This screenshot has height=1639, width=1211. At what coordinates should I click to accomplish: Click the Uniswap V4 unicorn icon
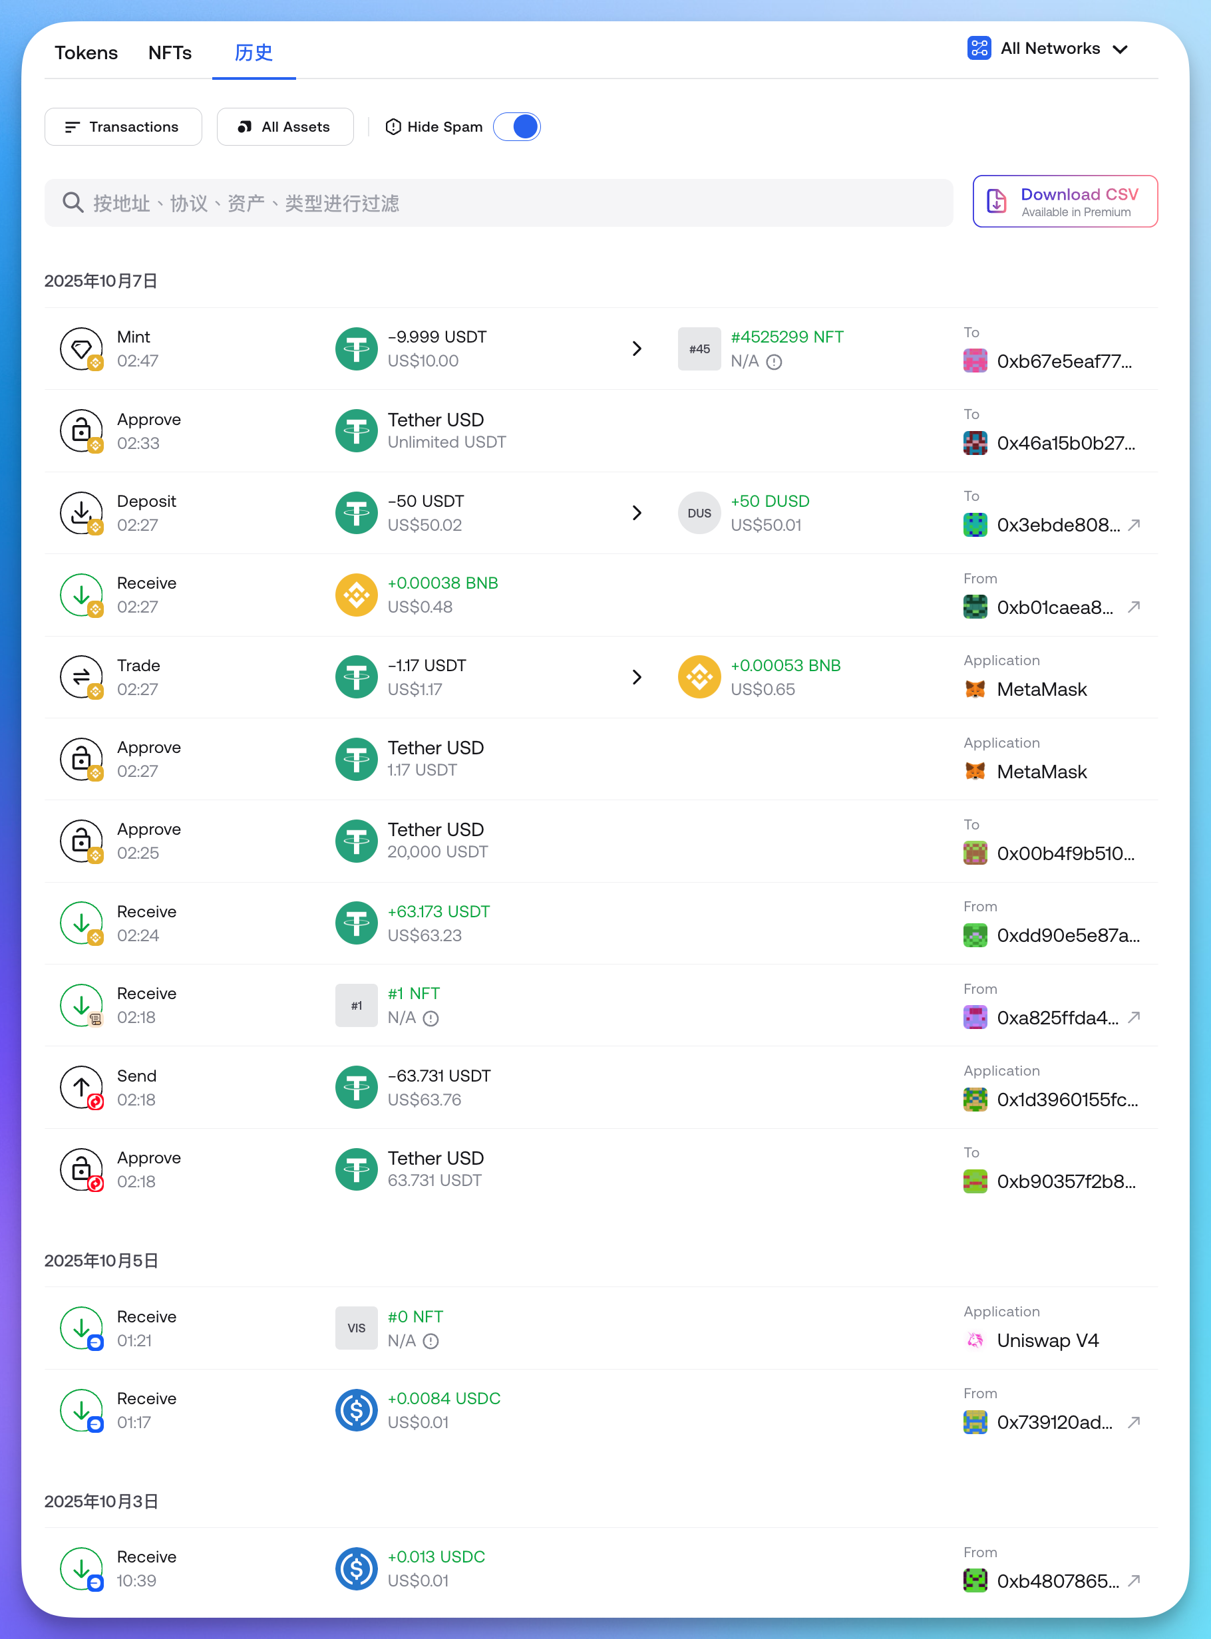(974, 1340)
